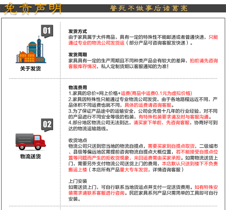Click red text 装需求请联系客服进行咨询
226x210 pixels.
coord(96,193)
